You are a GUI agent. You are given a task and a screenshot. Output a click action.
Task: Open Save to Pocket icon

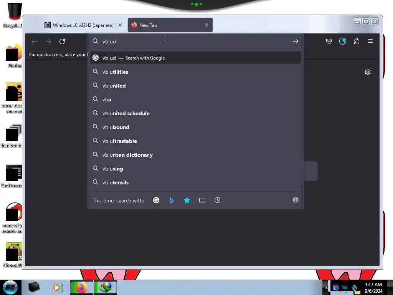coord(329,41)
